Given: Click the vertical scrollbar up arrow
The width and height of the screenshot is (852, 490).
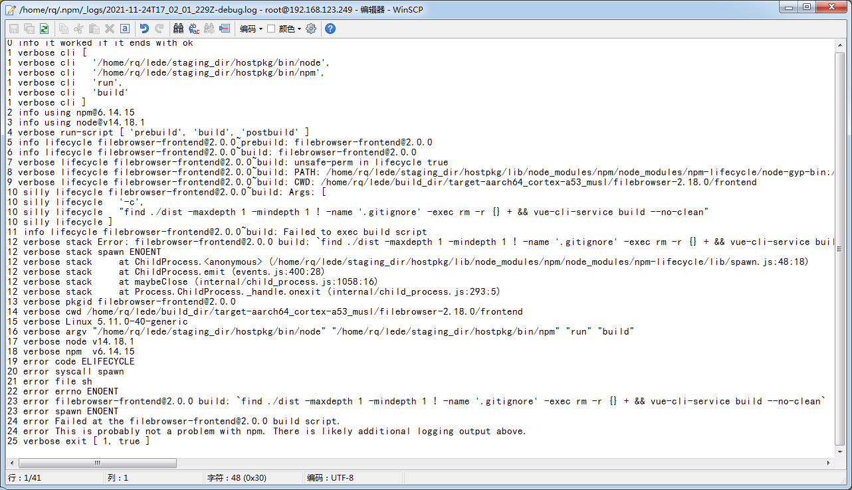Looking at the screenshot, I should tap(840, 44).
